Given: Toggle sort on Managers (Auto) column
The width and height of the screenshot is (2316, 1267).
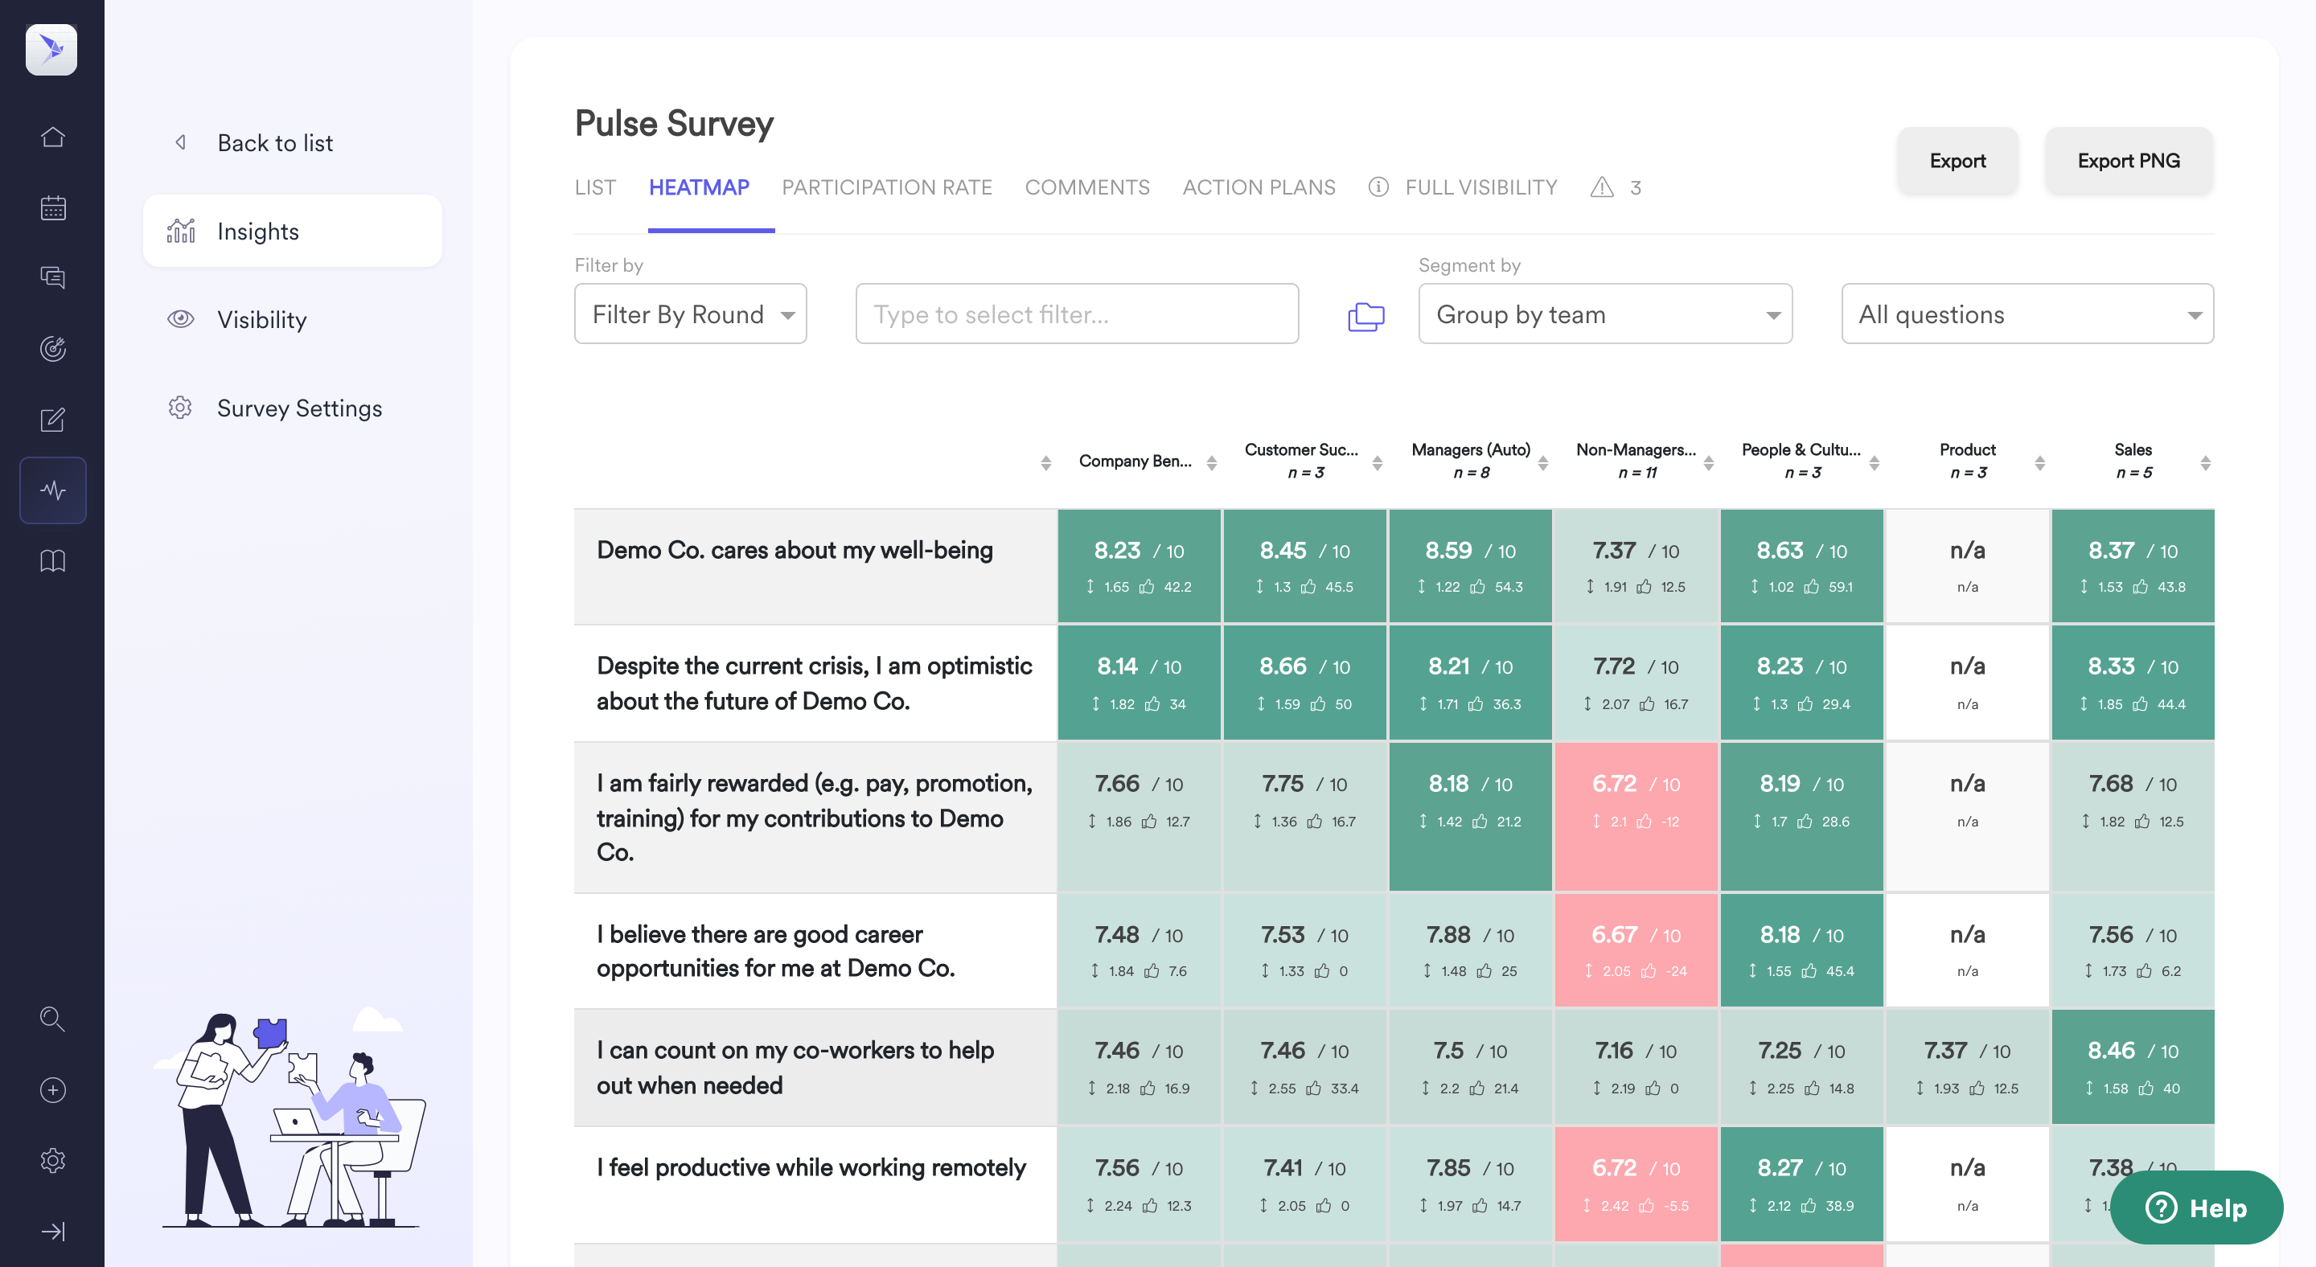Looking at the screenshot, I should tap(1543, 463).
